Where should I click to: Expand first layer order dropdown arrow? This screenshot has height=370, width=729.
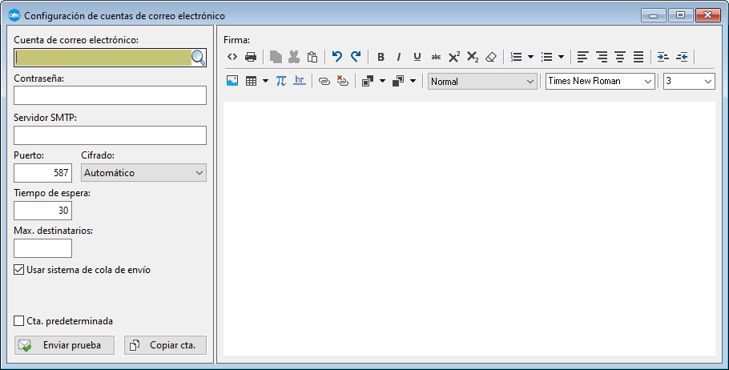point(382,81)
